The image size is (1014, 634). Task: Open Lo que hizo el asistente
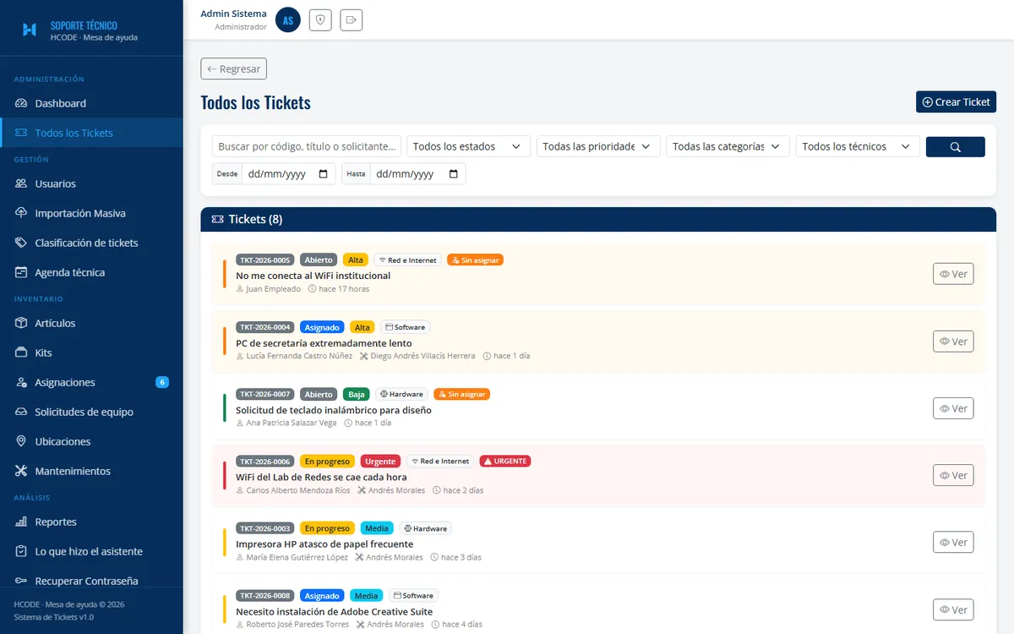click(x=91, y=551)
